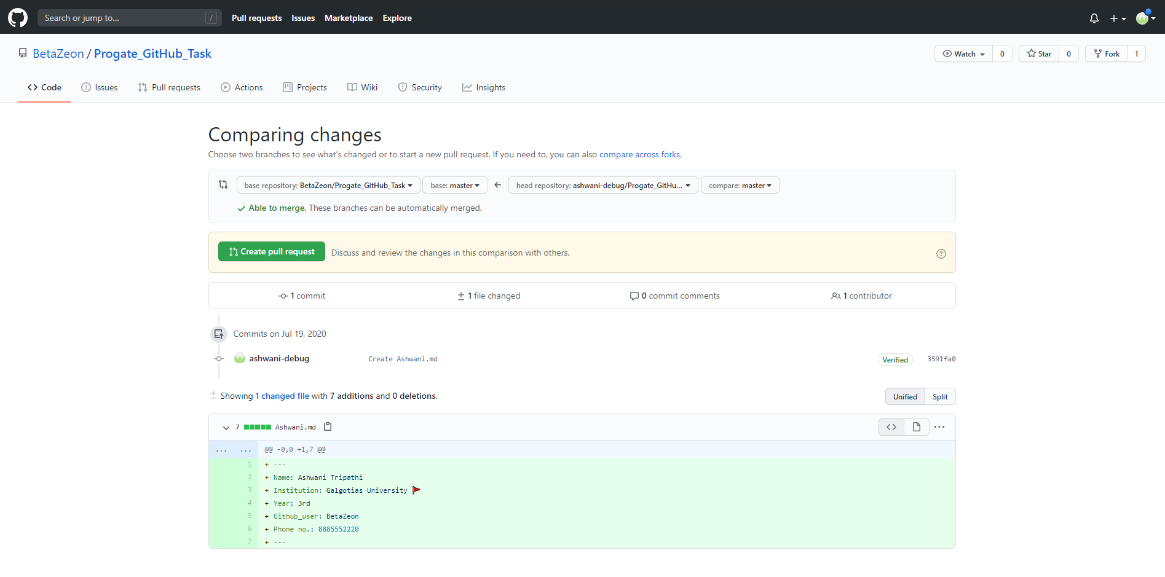
Task: Select the Unified diff view
Action: 905,397
